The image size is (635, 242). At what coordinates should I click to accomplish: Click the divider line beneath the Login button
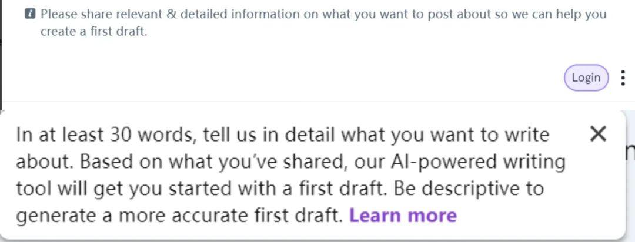pyautogui.click(x=317, y=102)
